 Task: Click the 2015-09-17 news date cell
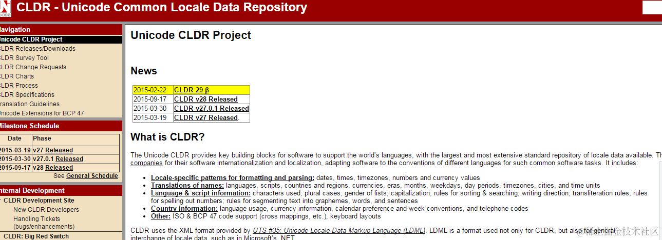click(x=153, y=99)
